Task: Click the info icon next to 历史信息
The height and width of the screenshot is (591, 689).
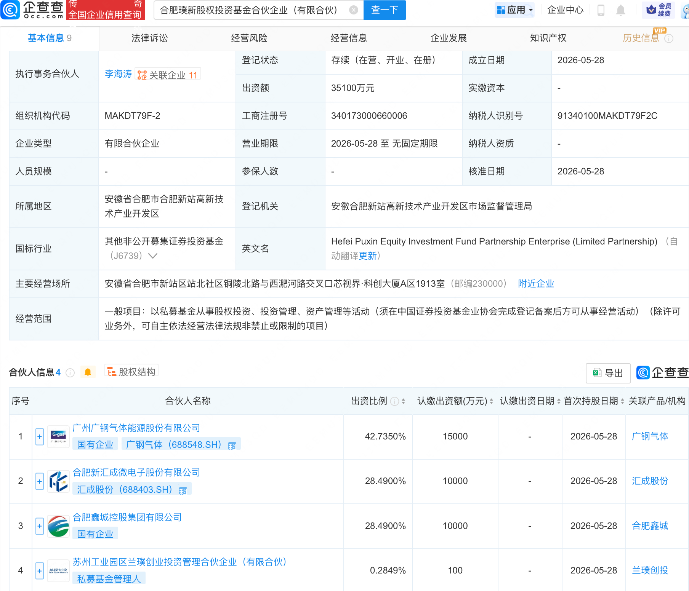Action: click(669, 38)
